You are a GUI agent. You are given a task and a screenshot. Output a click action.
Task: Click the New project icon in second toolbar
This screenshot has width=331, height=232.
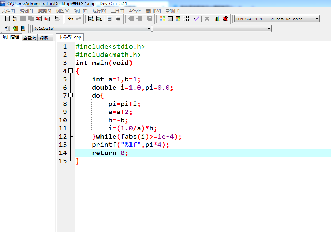point(8,28)
